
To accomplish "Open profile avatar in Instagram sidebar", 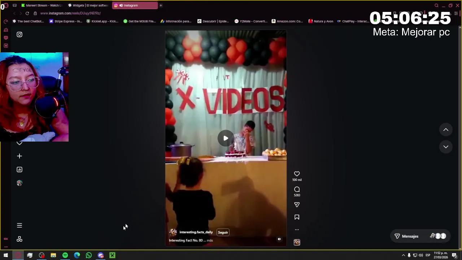I will tap(19, 183).
